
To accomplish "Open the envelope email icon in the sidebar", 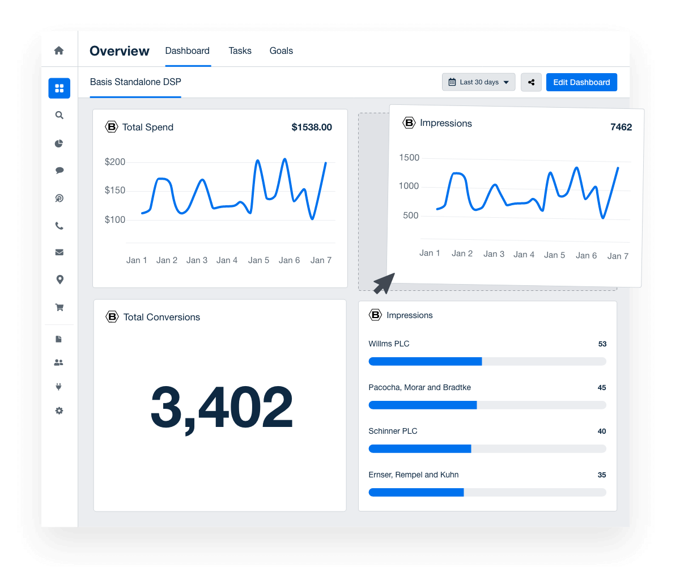I will click(59, 252).
